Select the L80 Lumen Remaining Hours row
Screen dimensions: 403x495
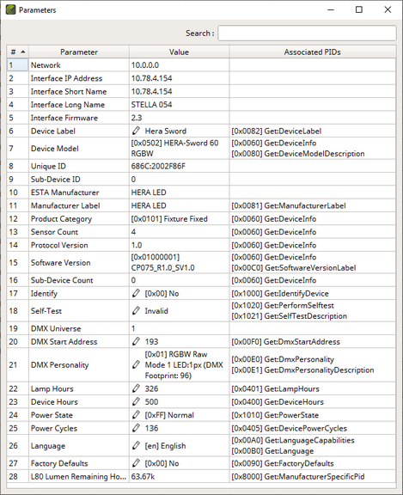pyautogui.click(x=201, y=476)
